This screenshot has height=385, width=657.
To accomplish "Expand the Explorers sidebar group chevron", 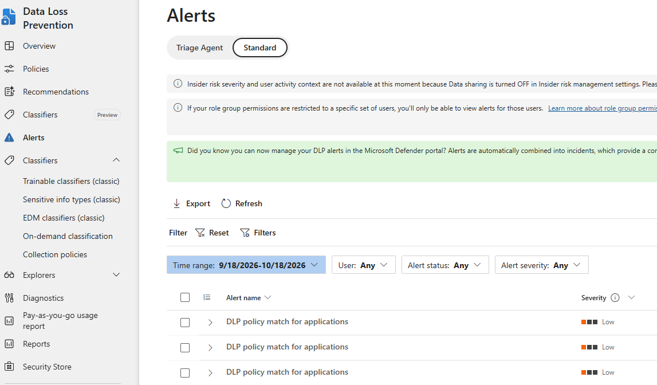I will pos(116,275).
